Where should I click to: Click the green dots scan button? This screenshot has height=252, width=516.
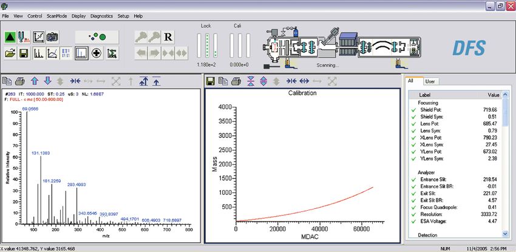click(97, 37)
